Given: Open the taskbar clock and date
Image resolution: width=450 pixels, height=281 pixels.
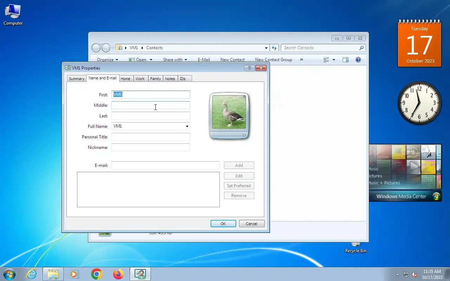Looking at the screenshot, I should 432,274.
